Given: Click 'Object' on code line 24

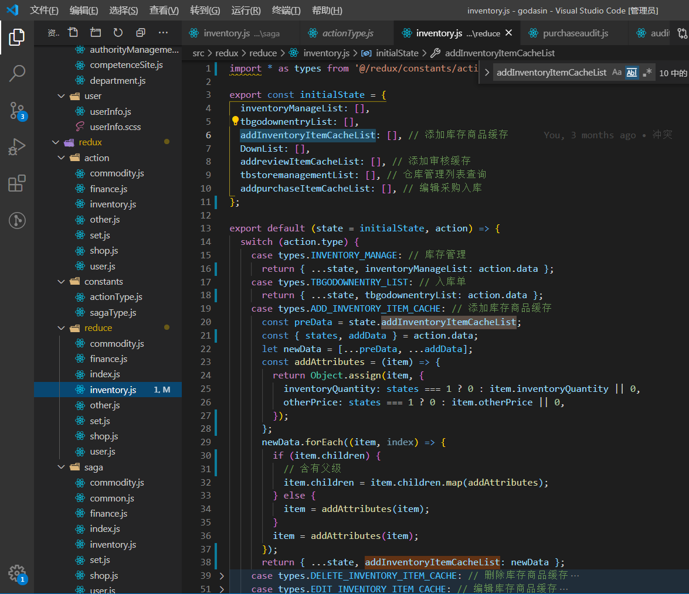Looking at the screenshot, I should tap(327, 375).
